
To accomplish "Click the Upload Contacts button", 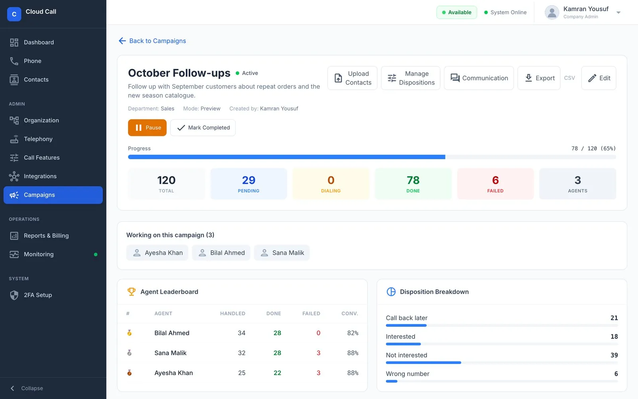I will click(x=352, y=78).
